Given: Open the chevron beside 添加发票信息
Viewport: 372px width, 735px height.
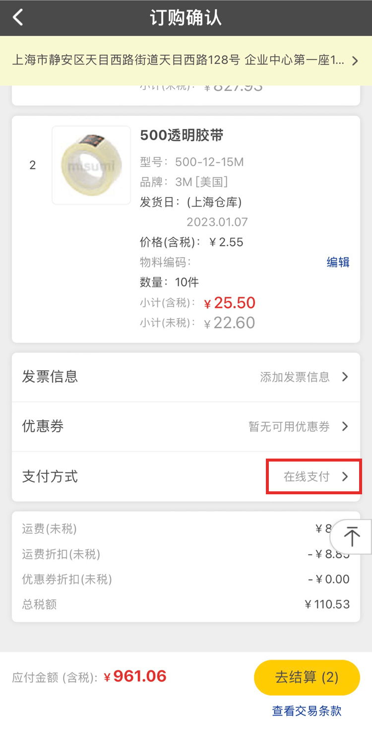Looking at the screenshot, I should tap(345, 377).
